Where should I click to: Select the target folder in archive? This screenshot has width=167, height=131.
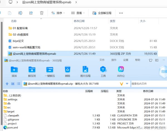(x=9, y=111)
